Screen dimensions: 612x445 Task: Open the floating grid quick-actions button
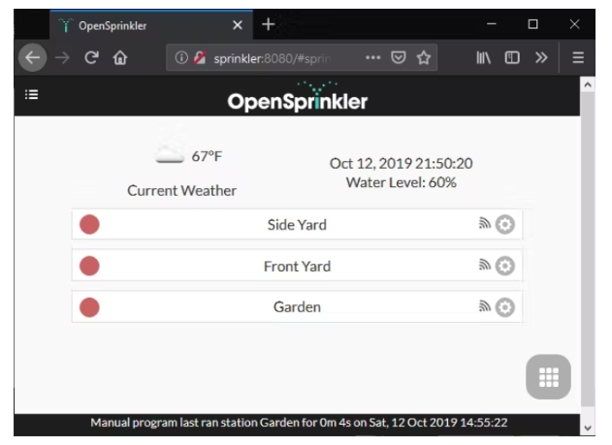[x=548, y=377]
